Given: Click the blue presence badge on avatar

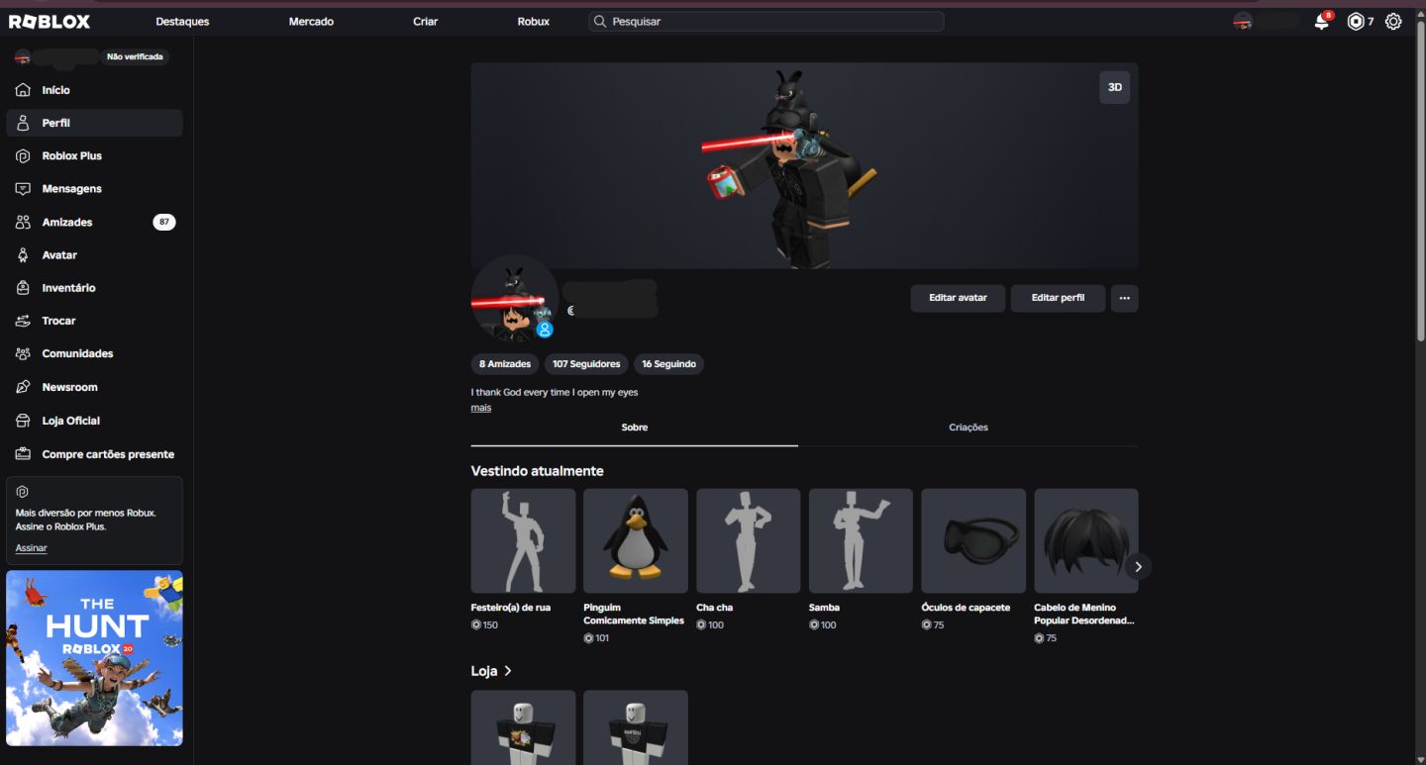Looking at the screenshot, I should [545, 330].
